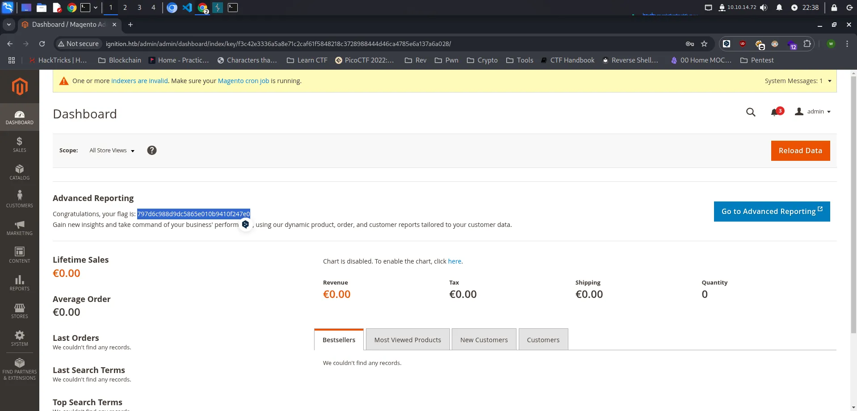857x411 pixels.
Task: Open the Reports sidebar icon
Action: (x=19, y=283)
